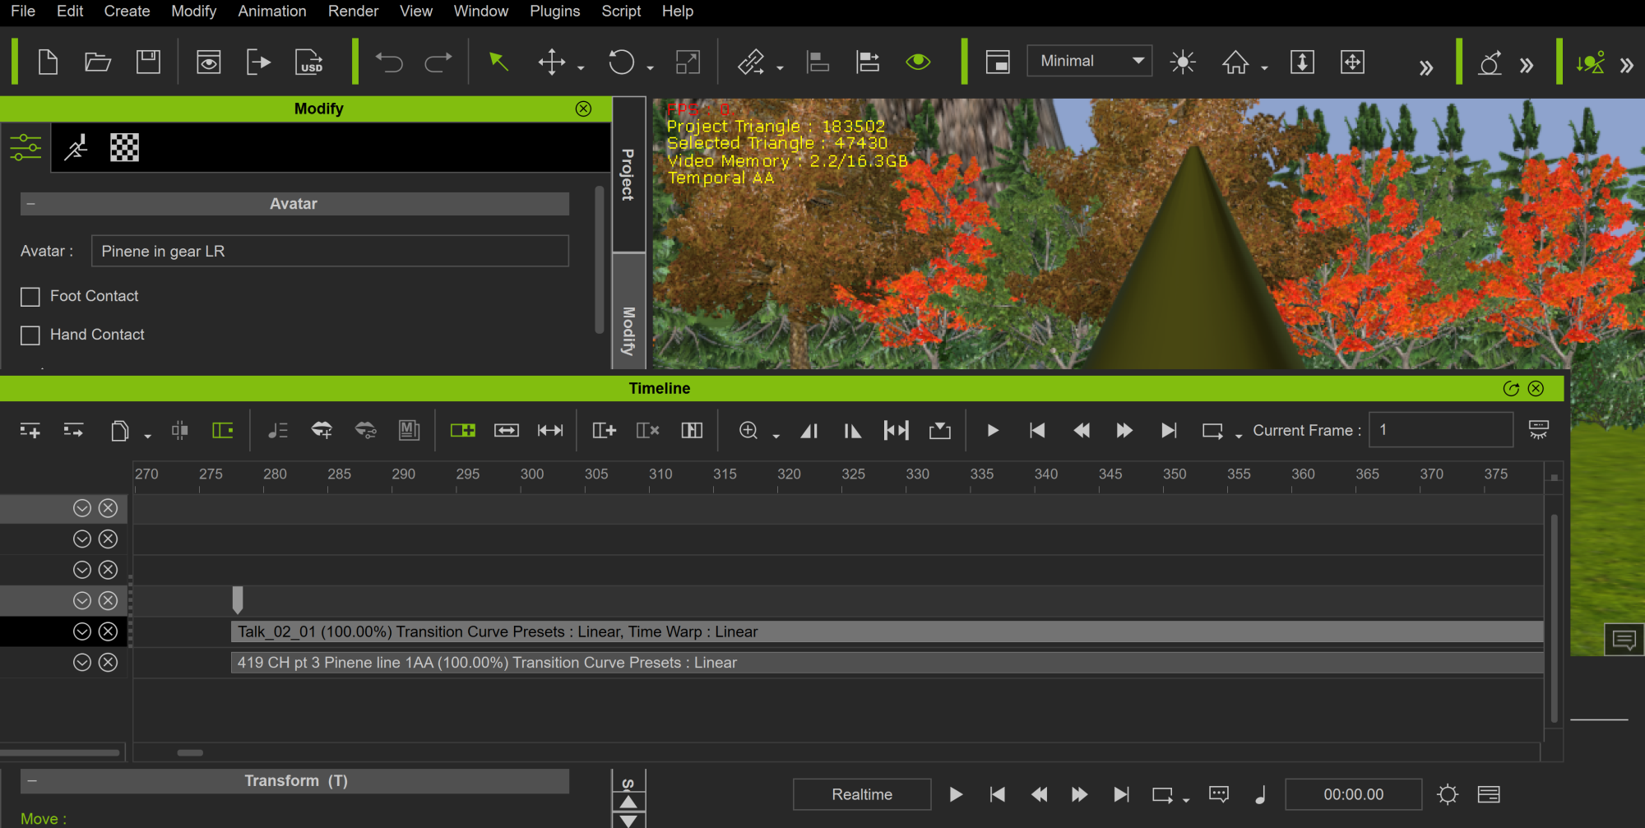Expand the Home view dropdown arrow
1645x828 pixels.
click(x=1265, y=68)
